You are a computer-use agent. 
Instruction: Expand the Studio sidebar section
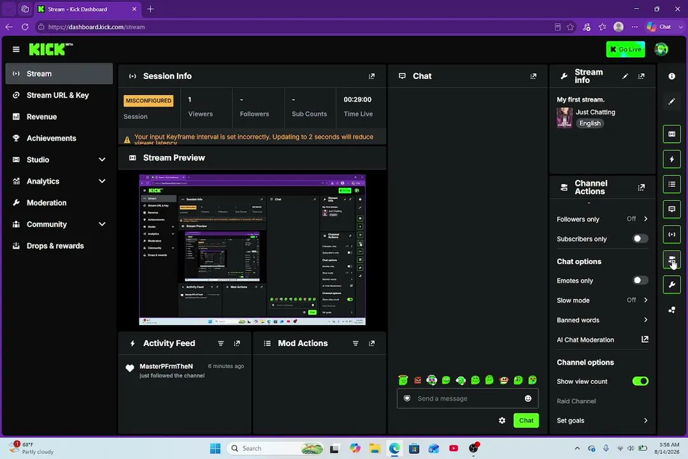tap(102, 159)
